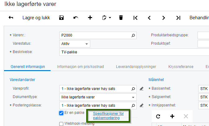Uncheck the 'Er en pakke' checkbox

tap(61, 113)
